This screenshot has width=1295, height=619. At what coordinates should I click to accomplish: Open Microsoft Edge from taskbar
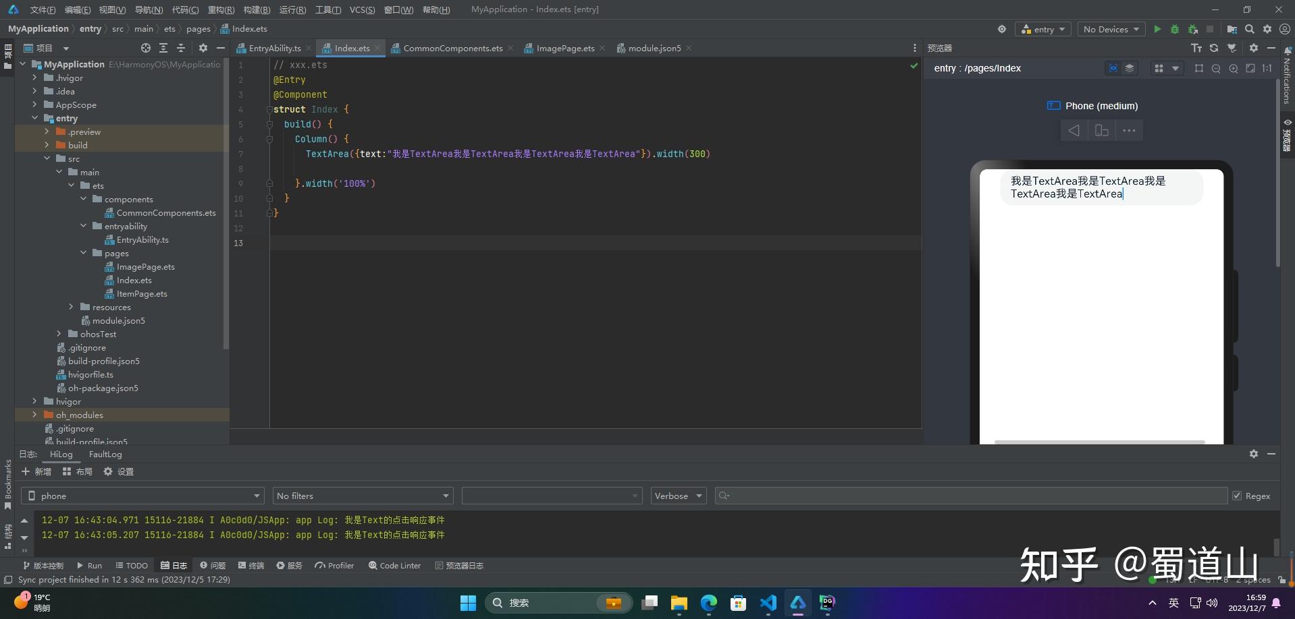pos(708,602)
